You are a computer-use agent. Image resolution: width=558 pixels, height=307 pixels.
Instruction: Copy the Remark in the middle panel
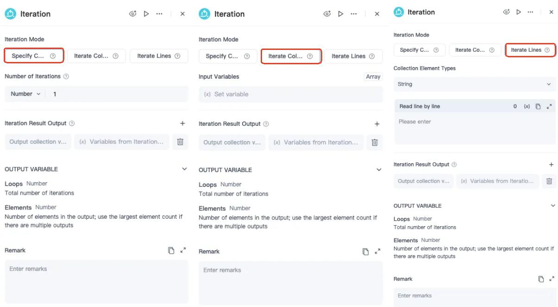click(365, 252)
